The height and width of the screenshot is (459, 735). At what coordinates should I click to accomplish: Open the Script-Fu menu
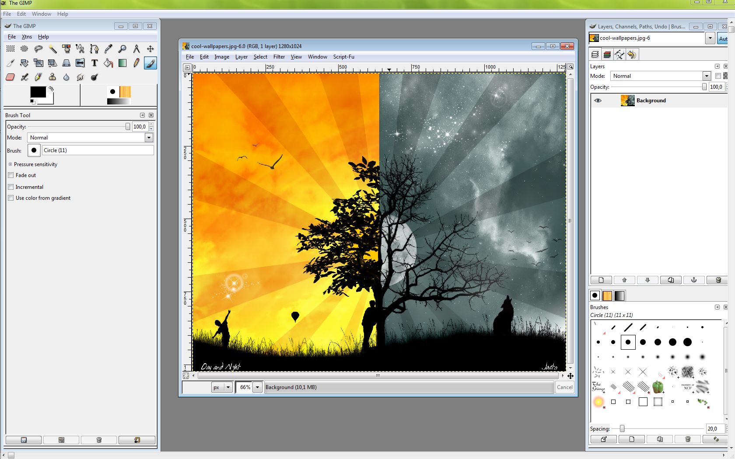(344, 57)
